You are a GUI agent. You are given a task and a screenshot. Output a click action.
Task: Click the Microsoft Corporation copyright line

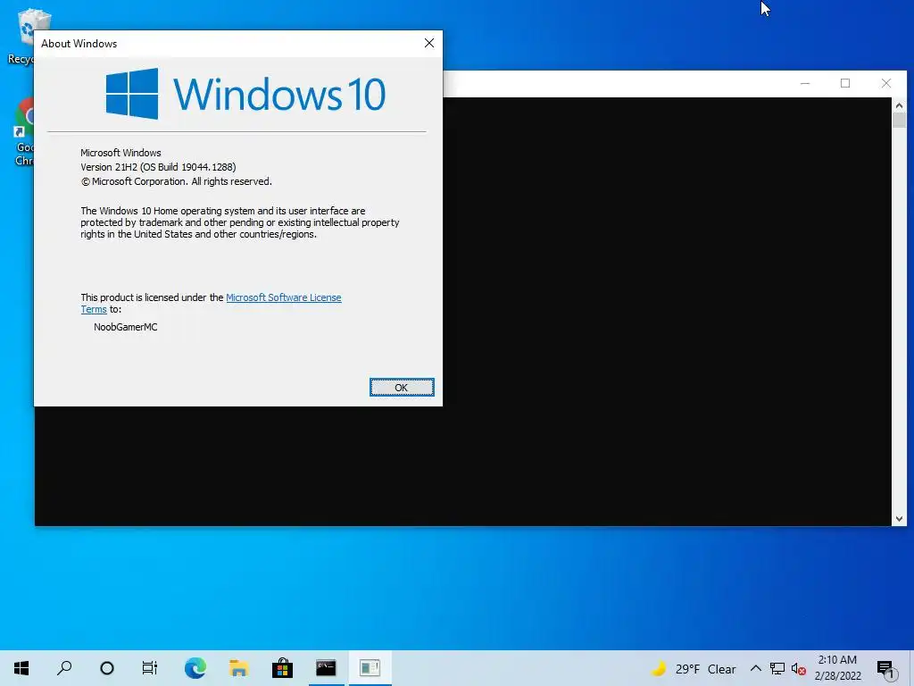pyautogui.click(x=176, y=181)
